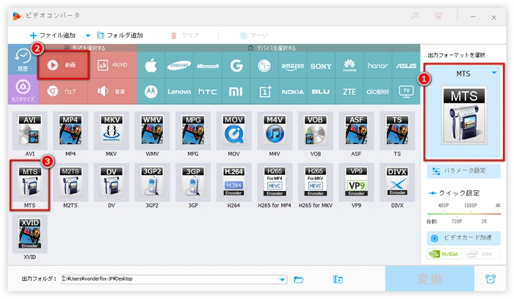The image size is (514, 299).
Task: Select the VOB format icon
Action: click(315, 131)
